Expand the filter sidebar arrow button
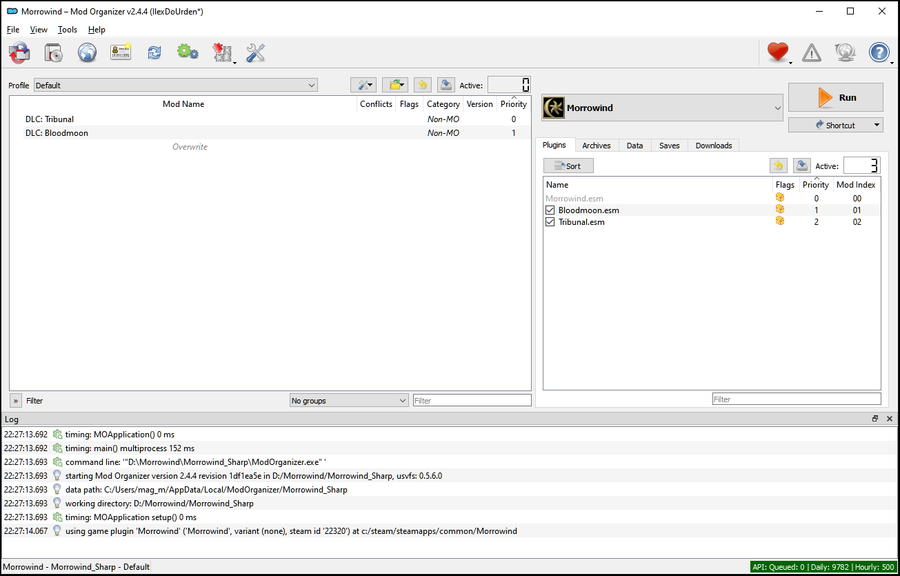The height and width of the screenshot is (576, 900). click(16, 401)
